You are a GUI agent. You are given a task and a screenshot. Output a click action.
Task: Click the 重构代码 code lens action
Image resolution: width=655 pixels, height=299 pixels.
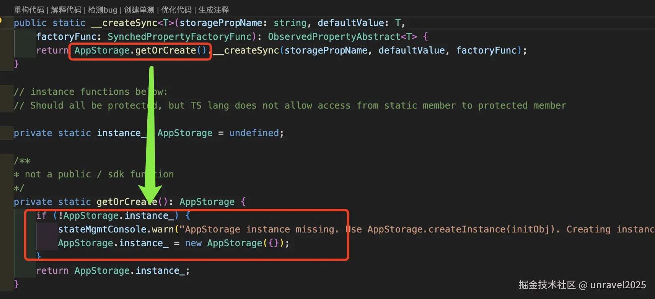[x=29, y=10]
